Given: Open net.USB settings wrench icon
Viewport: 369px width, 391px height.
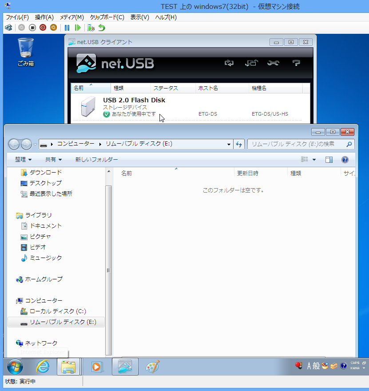Looking at the screenshot, I should pos(273,63).
